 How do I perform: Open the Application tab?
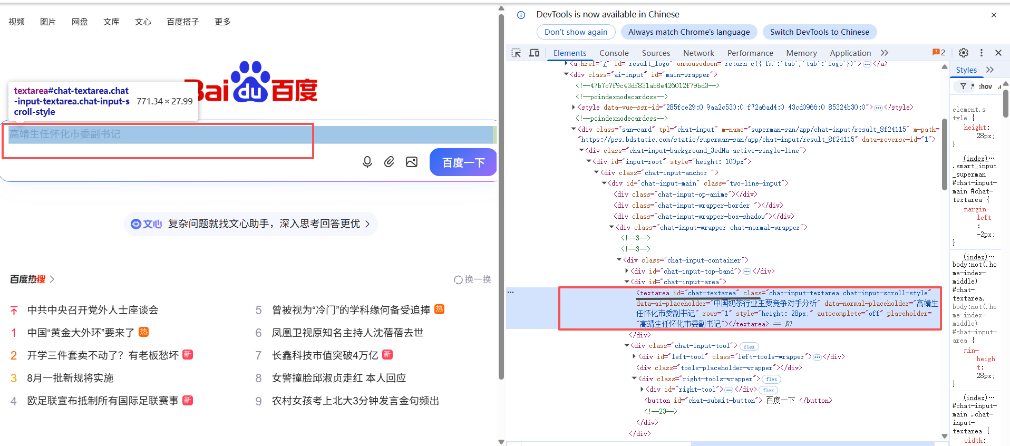point(850,53)
